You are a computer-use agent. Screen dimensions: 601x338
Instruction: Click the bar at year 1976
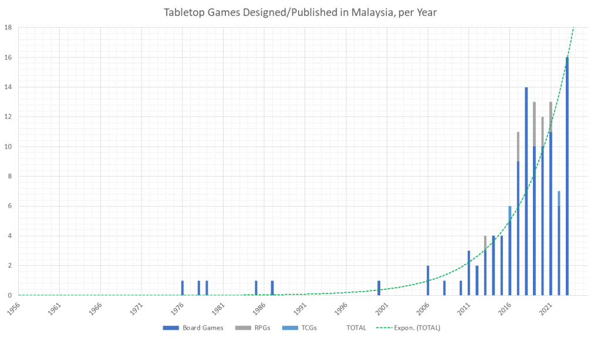[183, 288]
